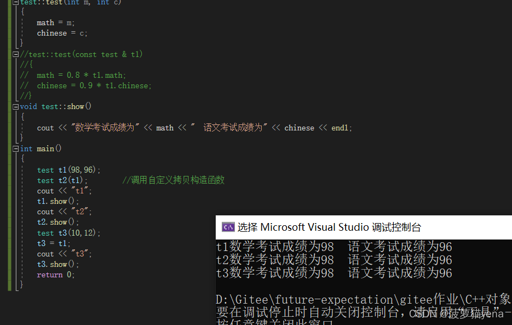Screen dimensions: 512x325
Task: Click the Visual Studio debug console title
Action: coord(329,227)
